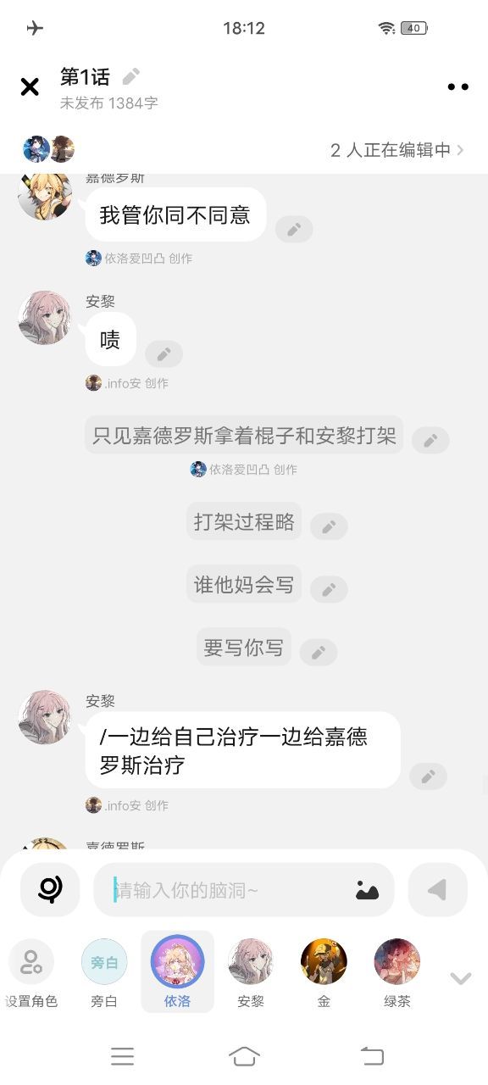Edit the 啧 message bubble
488x1085 pixels.
coord(164,354)
